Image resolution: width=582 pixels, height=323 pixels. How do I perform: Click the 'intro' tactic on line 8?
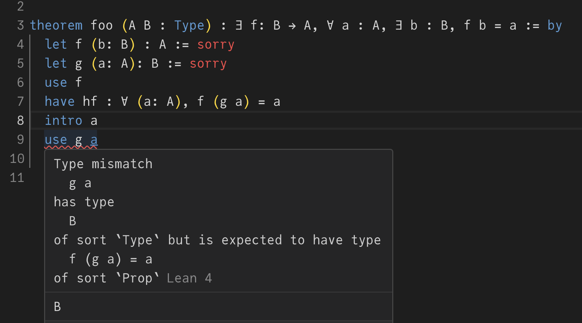pyautogui.click(x=63, y=121)
